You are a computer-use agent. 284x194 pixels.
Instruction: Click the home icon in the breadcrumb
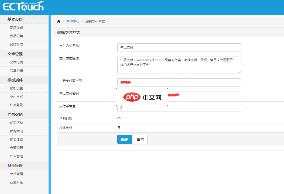59,21
